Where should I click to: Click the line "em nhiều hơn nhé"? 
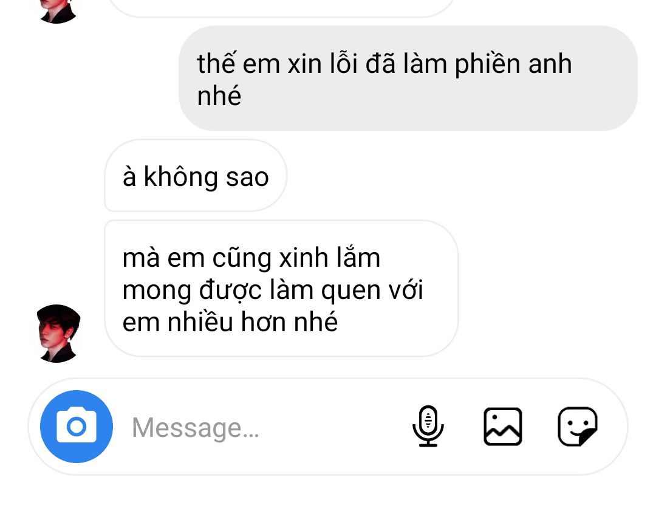coord(230,322)
